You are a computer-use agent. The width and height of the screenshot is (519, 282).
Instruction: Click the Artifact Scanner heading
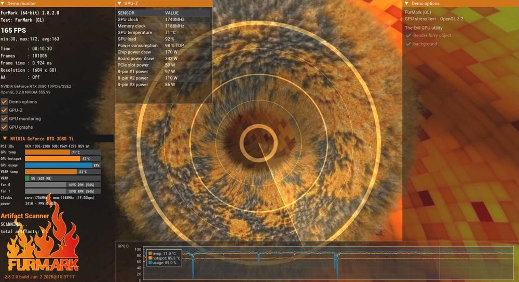pyautogui.click(x=25, y=216)
